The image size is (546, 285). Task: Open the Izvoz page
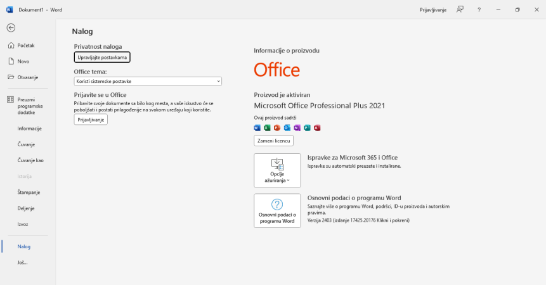23,224
